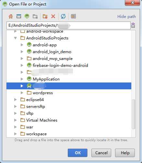Image resolution: width=142 pixels, height=163 pixels.
Task: Click Hide path link
Action: 126,17
